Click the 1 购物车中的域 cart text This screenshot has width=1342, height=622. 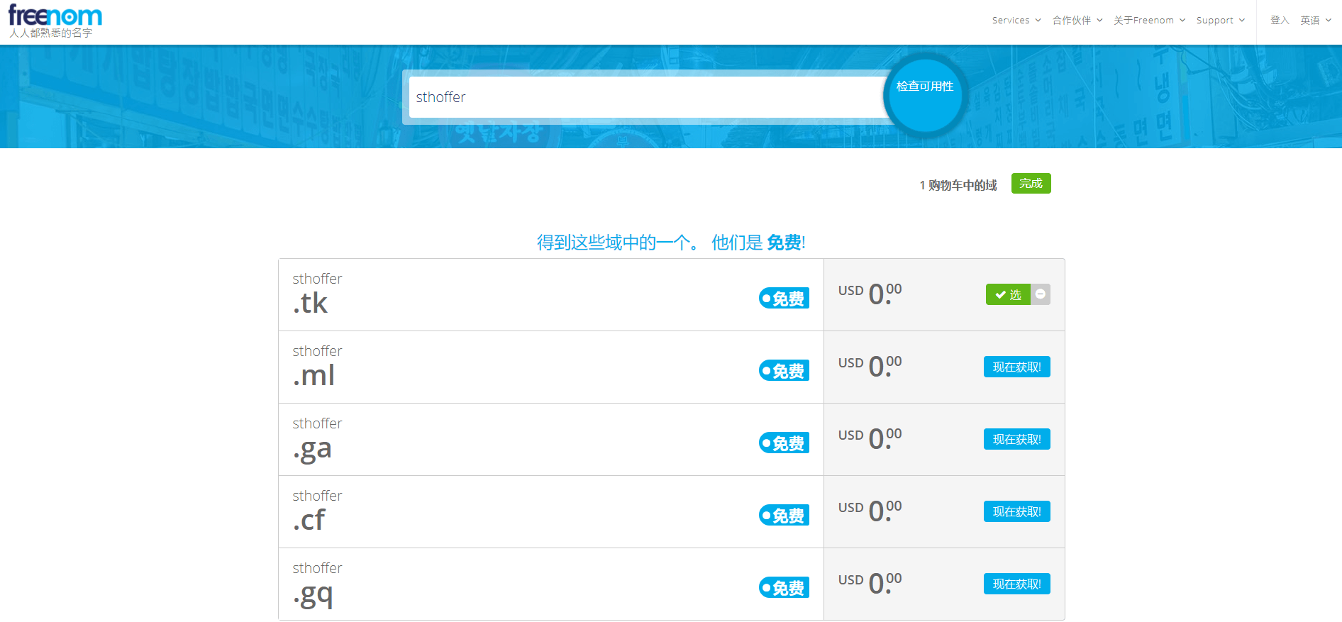click(x=958, y=185)
